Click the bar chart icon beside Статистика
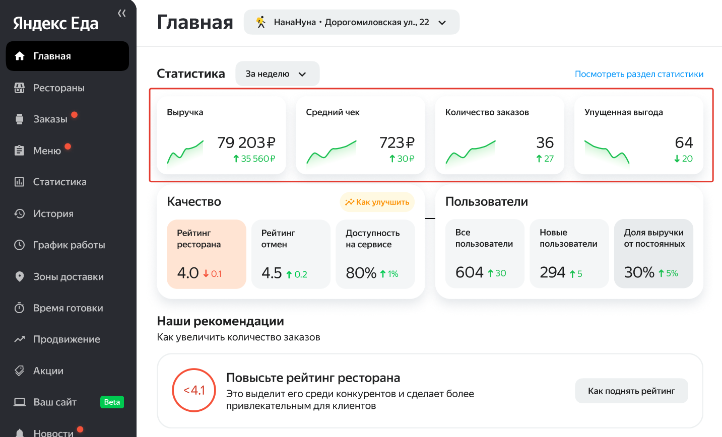 pyautogui.click(x=19, y=182)
